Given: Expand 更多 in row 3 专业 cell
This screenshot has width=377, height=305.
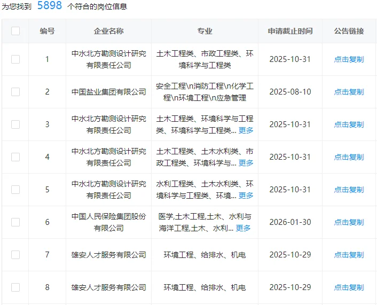Looking at the screenshot, I should (246, 130).
